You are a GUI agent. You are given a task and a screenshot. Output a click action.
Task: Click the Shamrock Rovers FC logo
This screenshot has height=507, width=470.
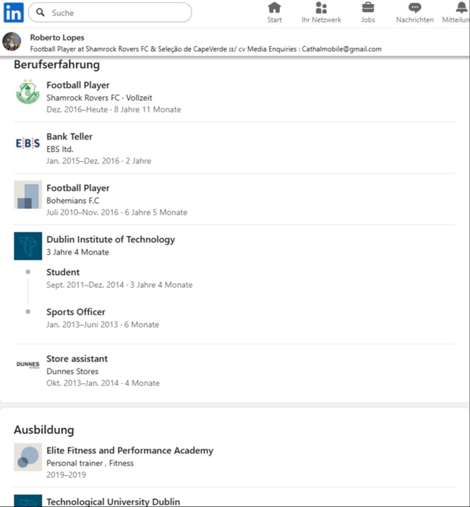pos(28,92)
